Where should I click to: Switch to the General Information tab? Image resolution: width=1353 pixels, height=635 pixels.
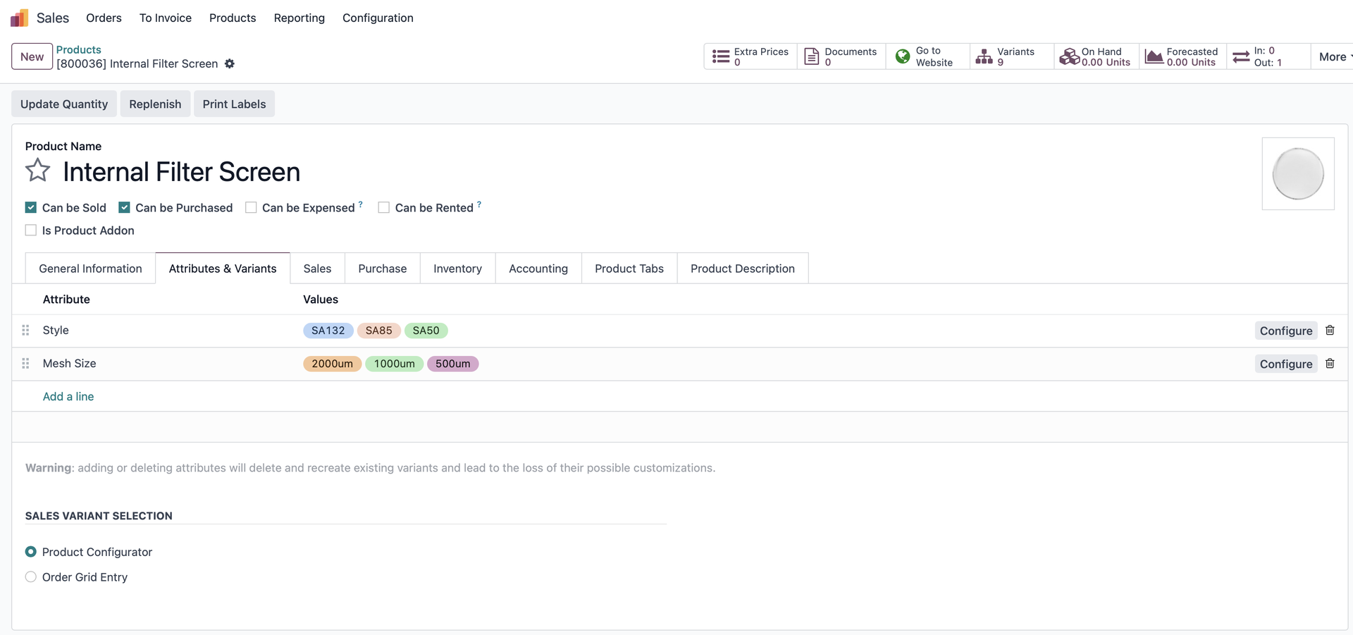tap(90, 269)
